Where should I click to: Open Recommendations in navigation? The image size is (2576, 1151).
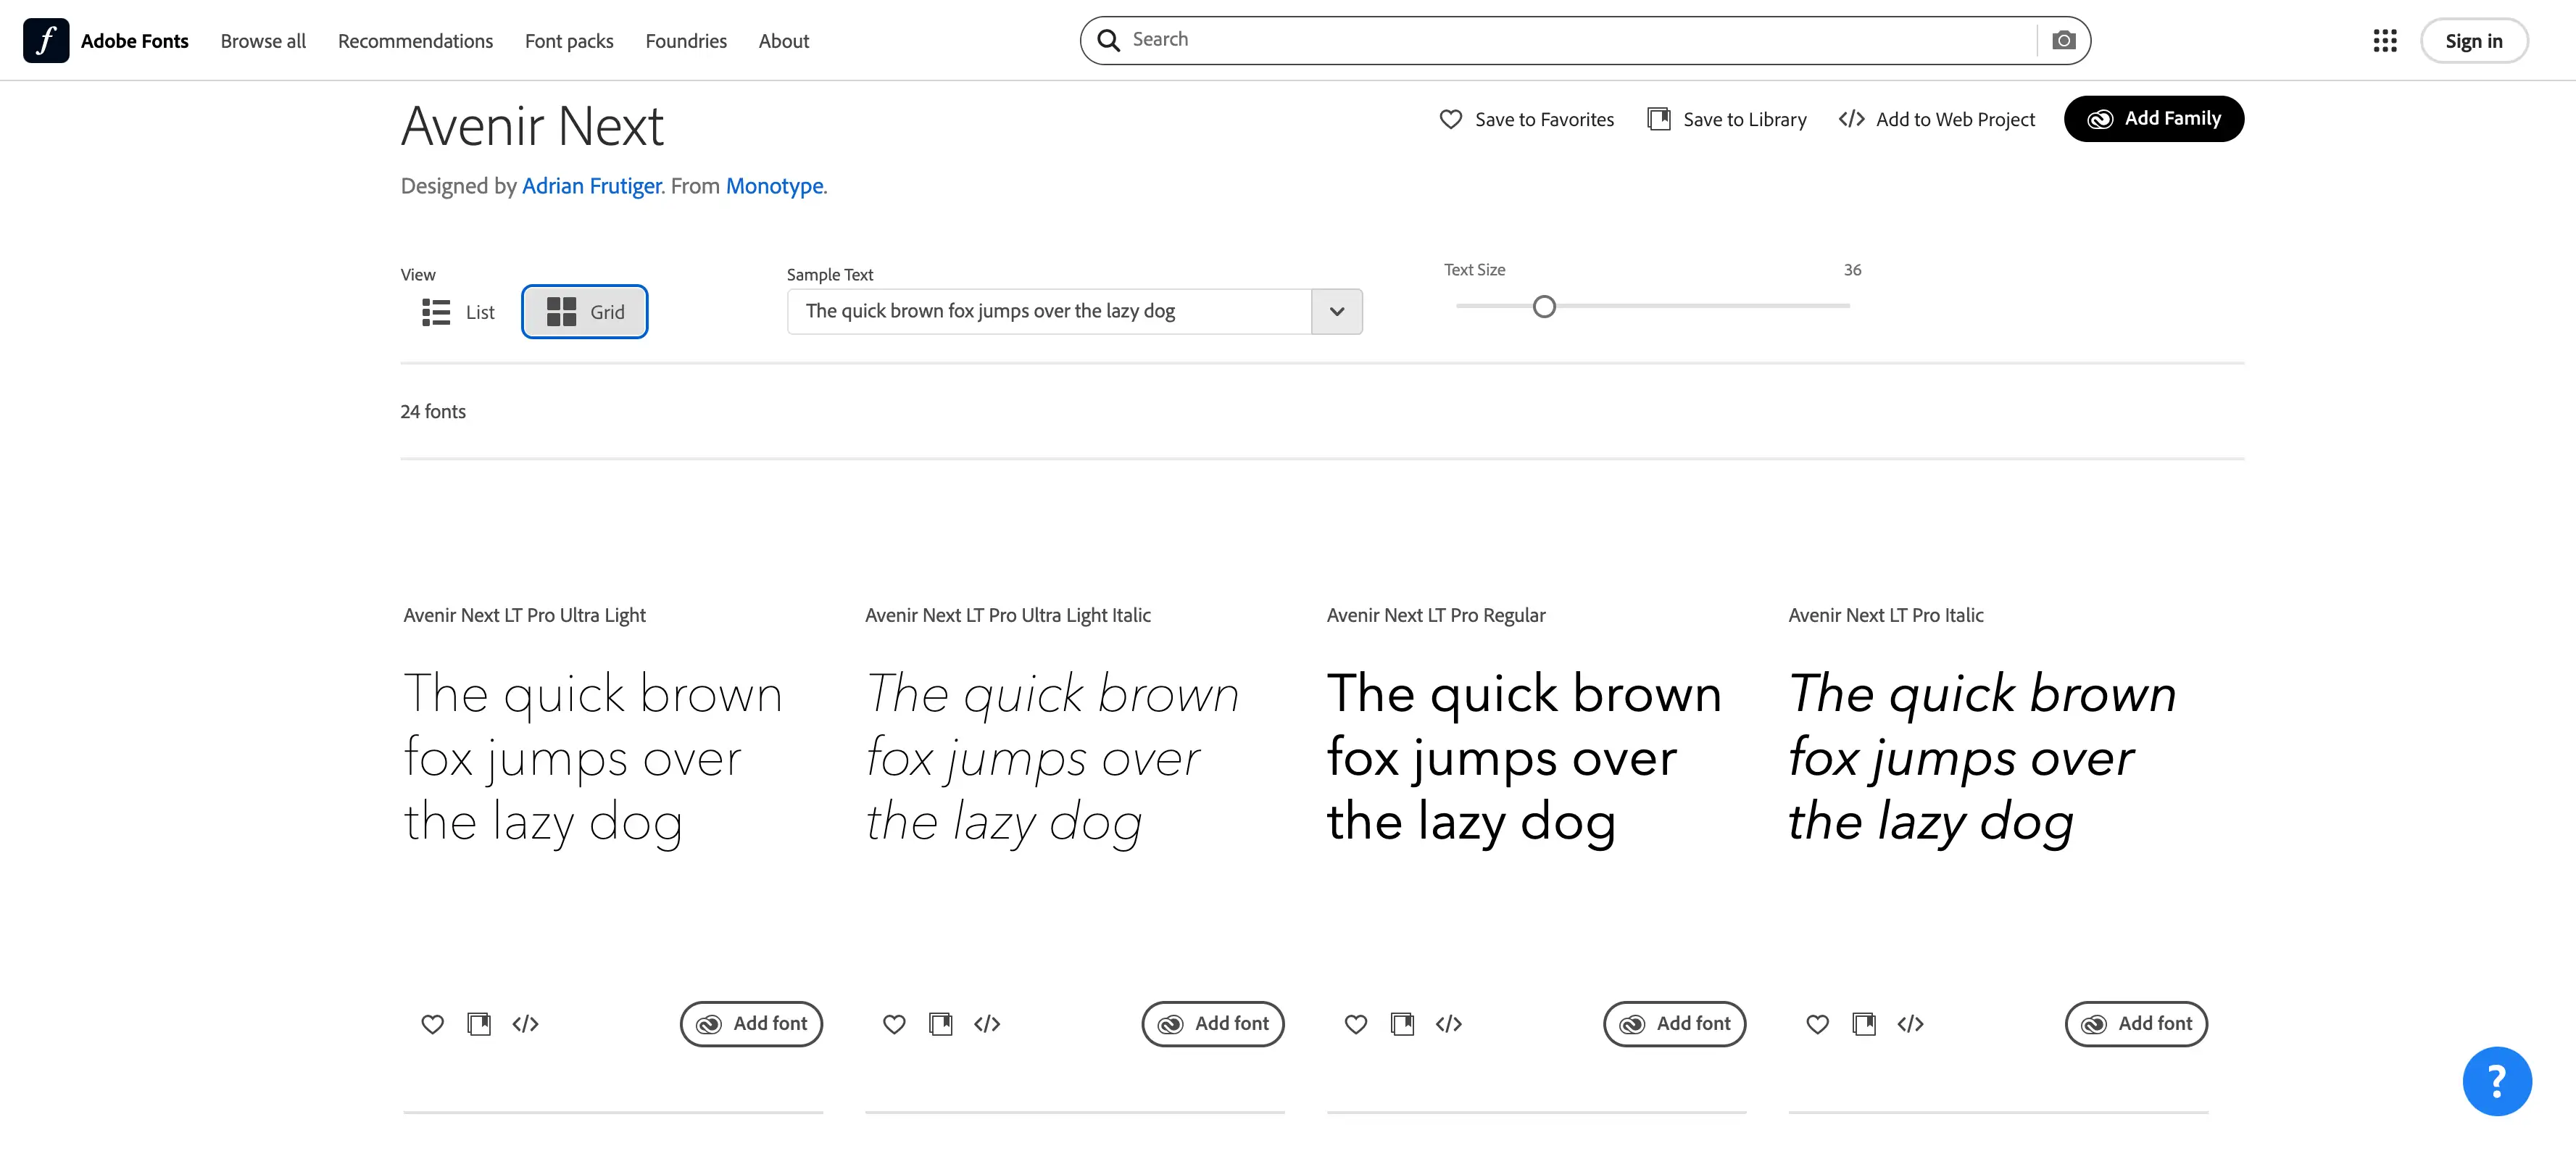point(415,41)
